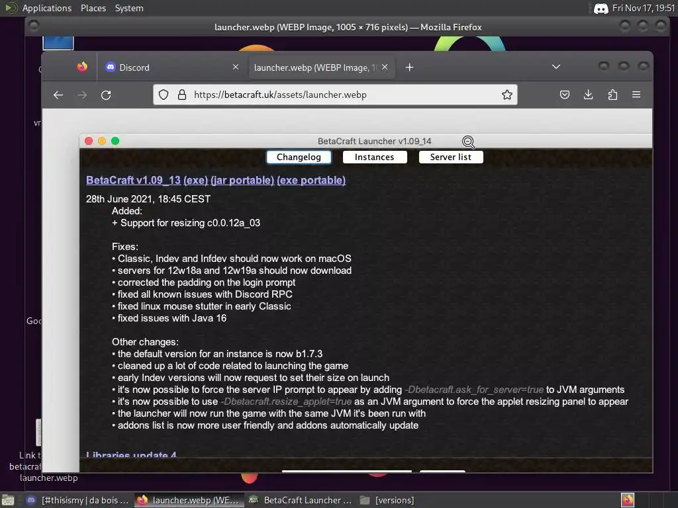Open the Pocket save icon
The image size is (678, 508).
pyautogui.click(x=564, y=95)
